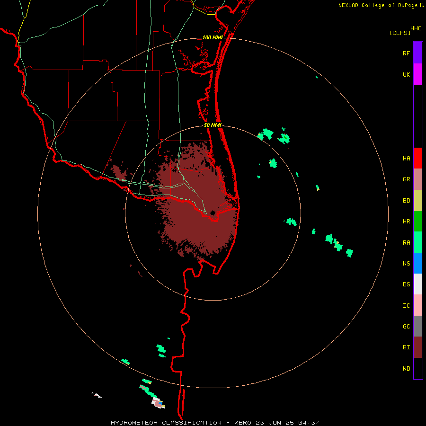The width and height of the screenshot is (426, 426).
Task: Click the HA red legend swatch
Action: click(418, 158)
